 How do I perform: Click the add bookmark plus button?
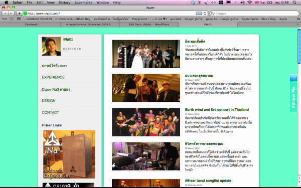coord(19,13)
